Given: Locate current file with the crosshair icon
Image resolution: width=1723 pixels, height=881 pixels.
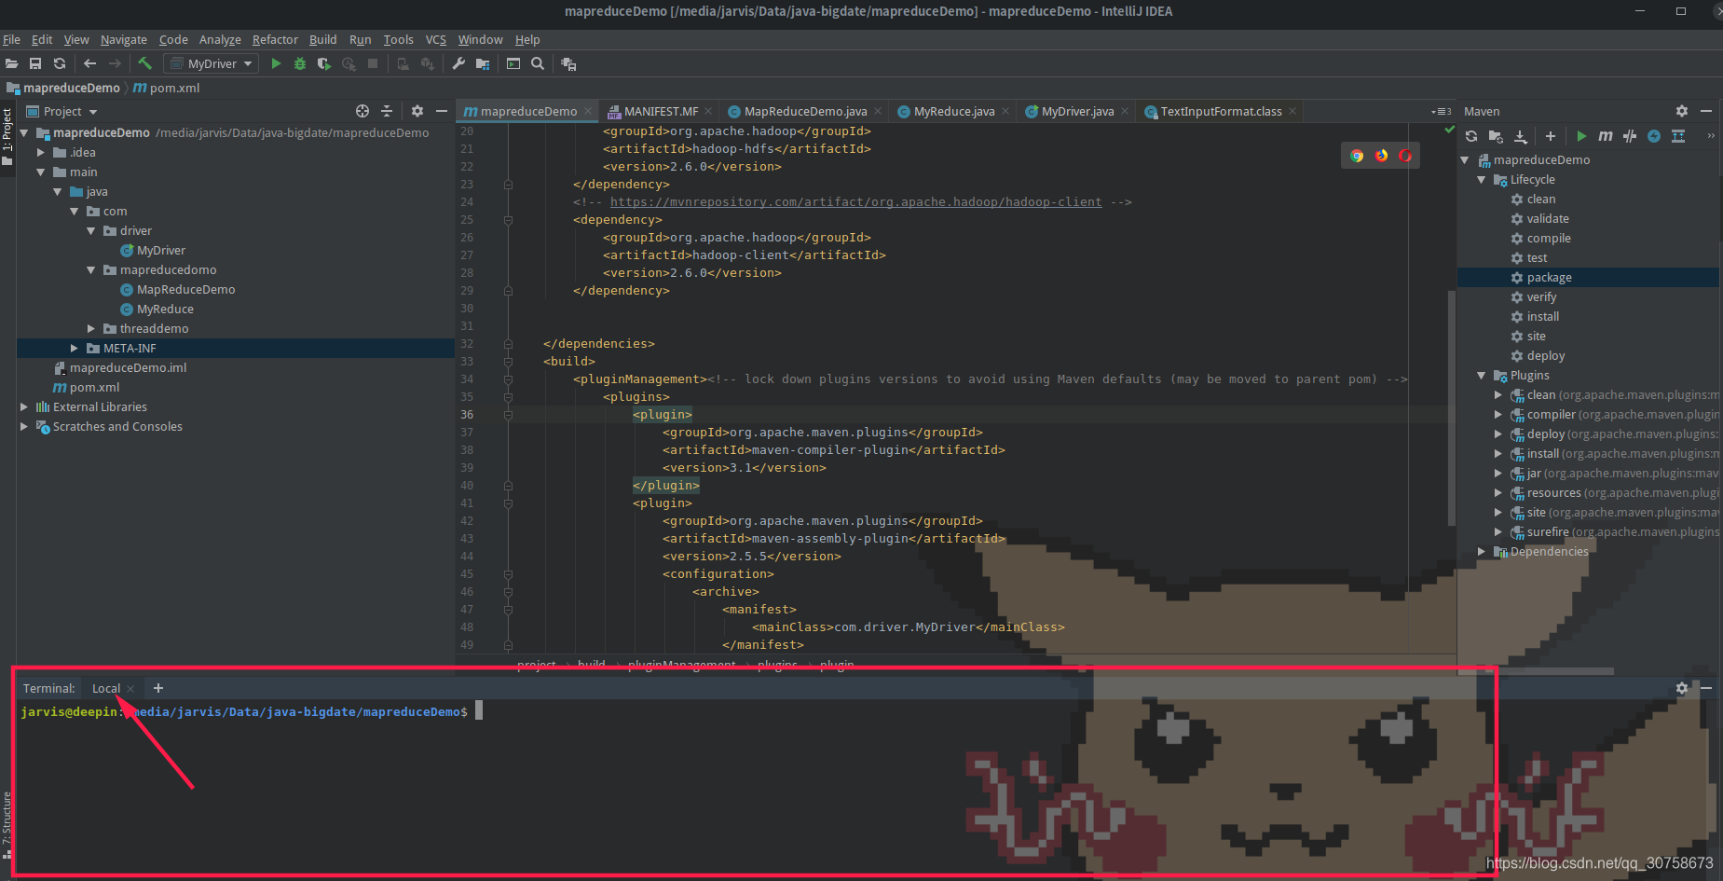Looking at the screenshot, I should [x=362, y=111].
